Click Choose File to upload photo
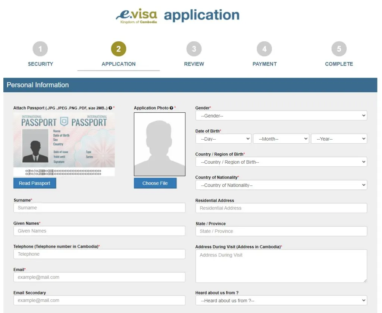 155,183
